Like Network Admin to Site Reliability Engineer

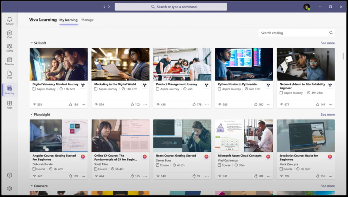coord(317,104)
